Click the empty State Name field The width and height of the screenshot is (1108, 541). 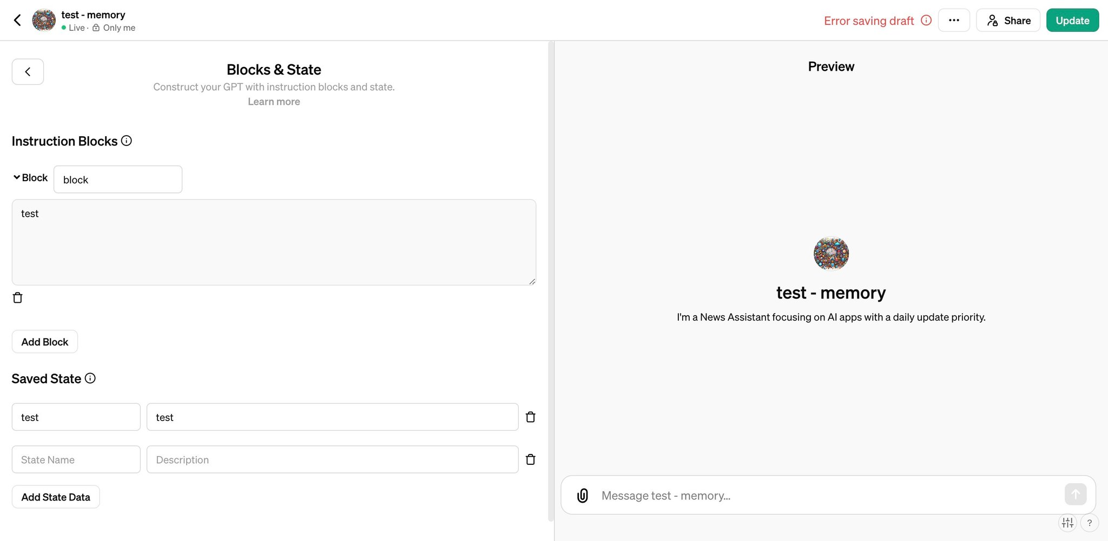(x=76, y=459)
